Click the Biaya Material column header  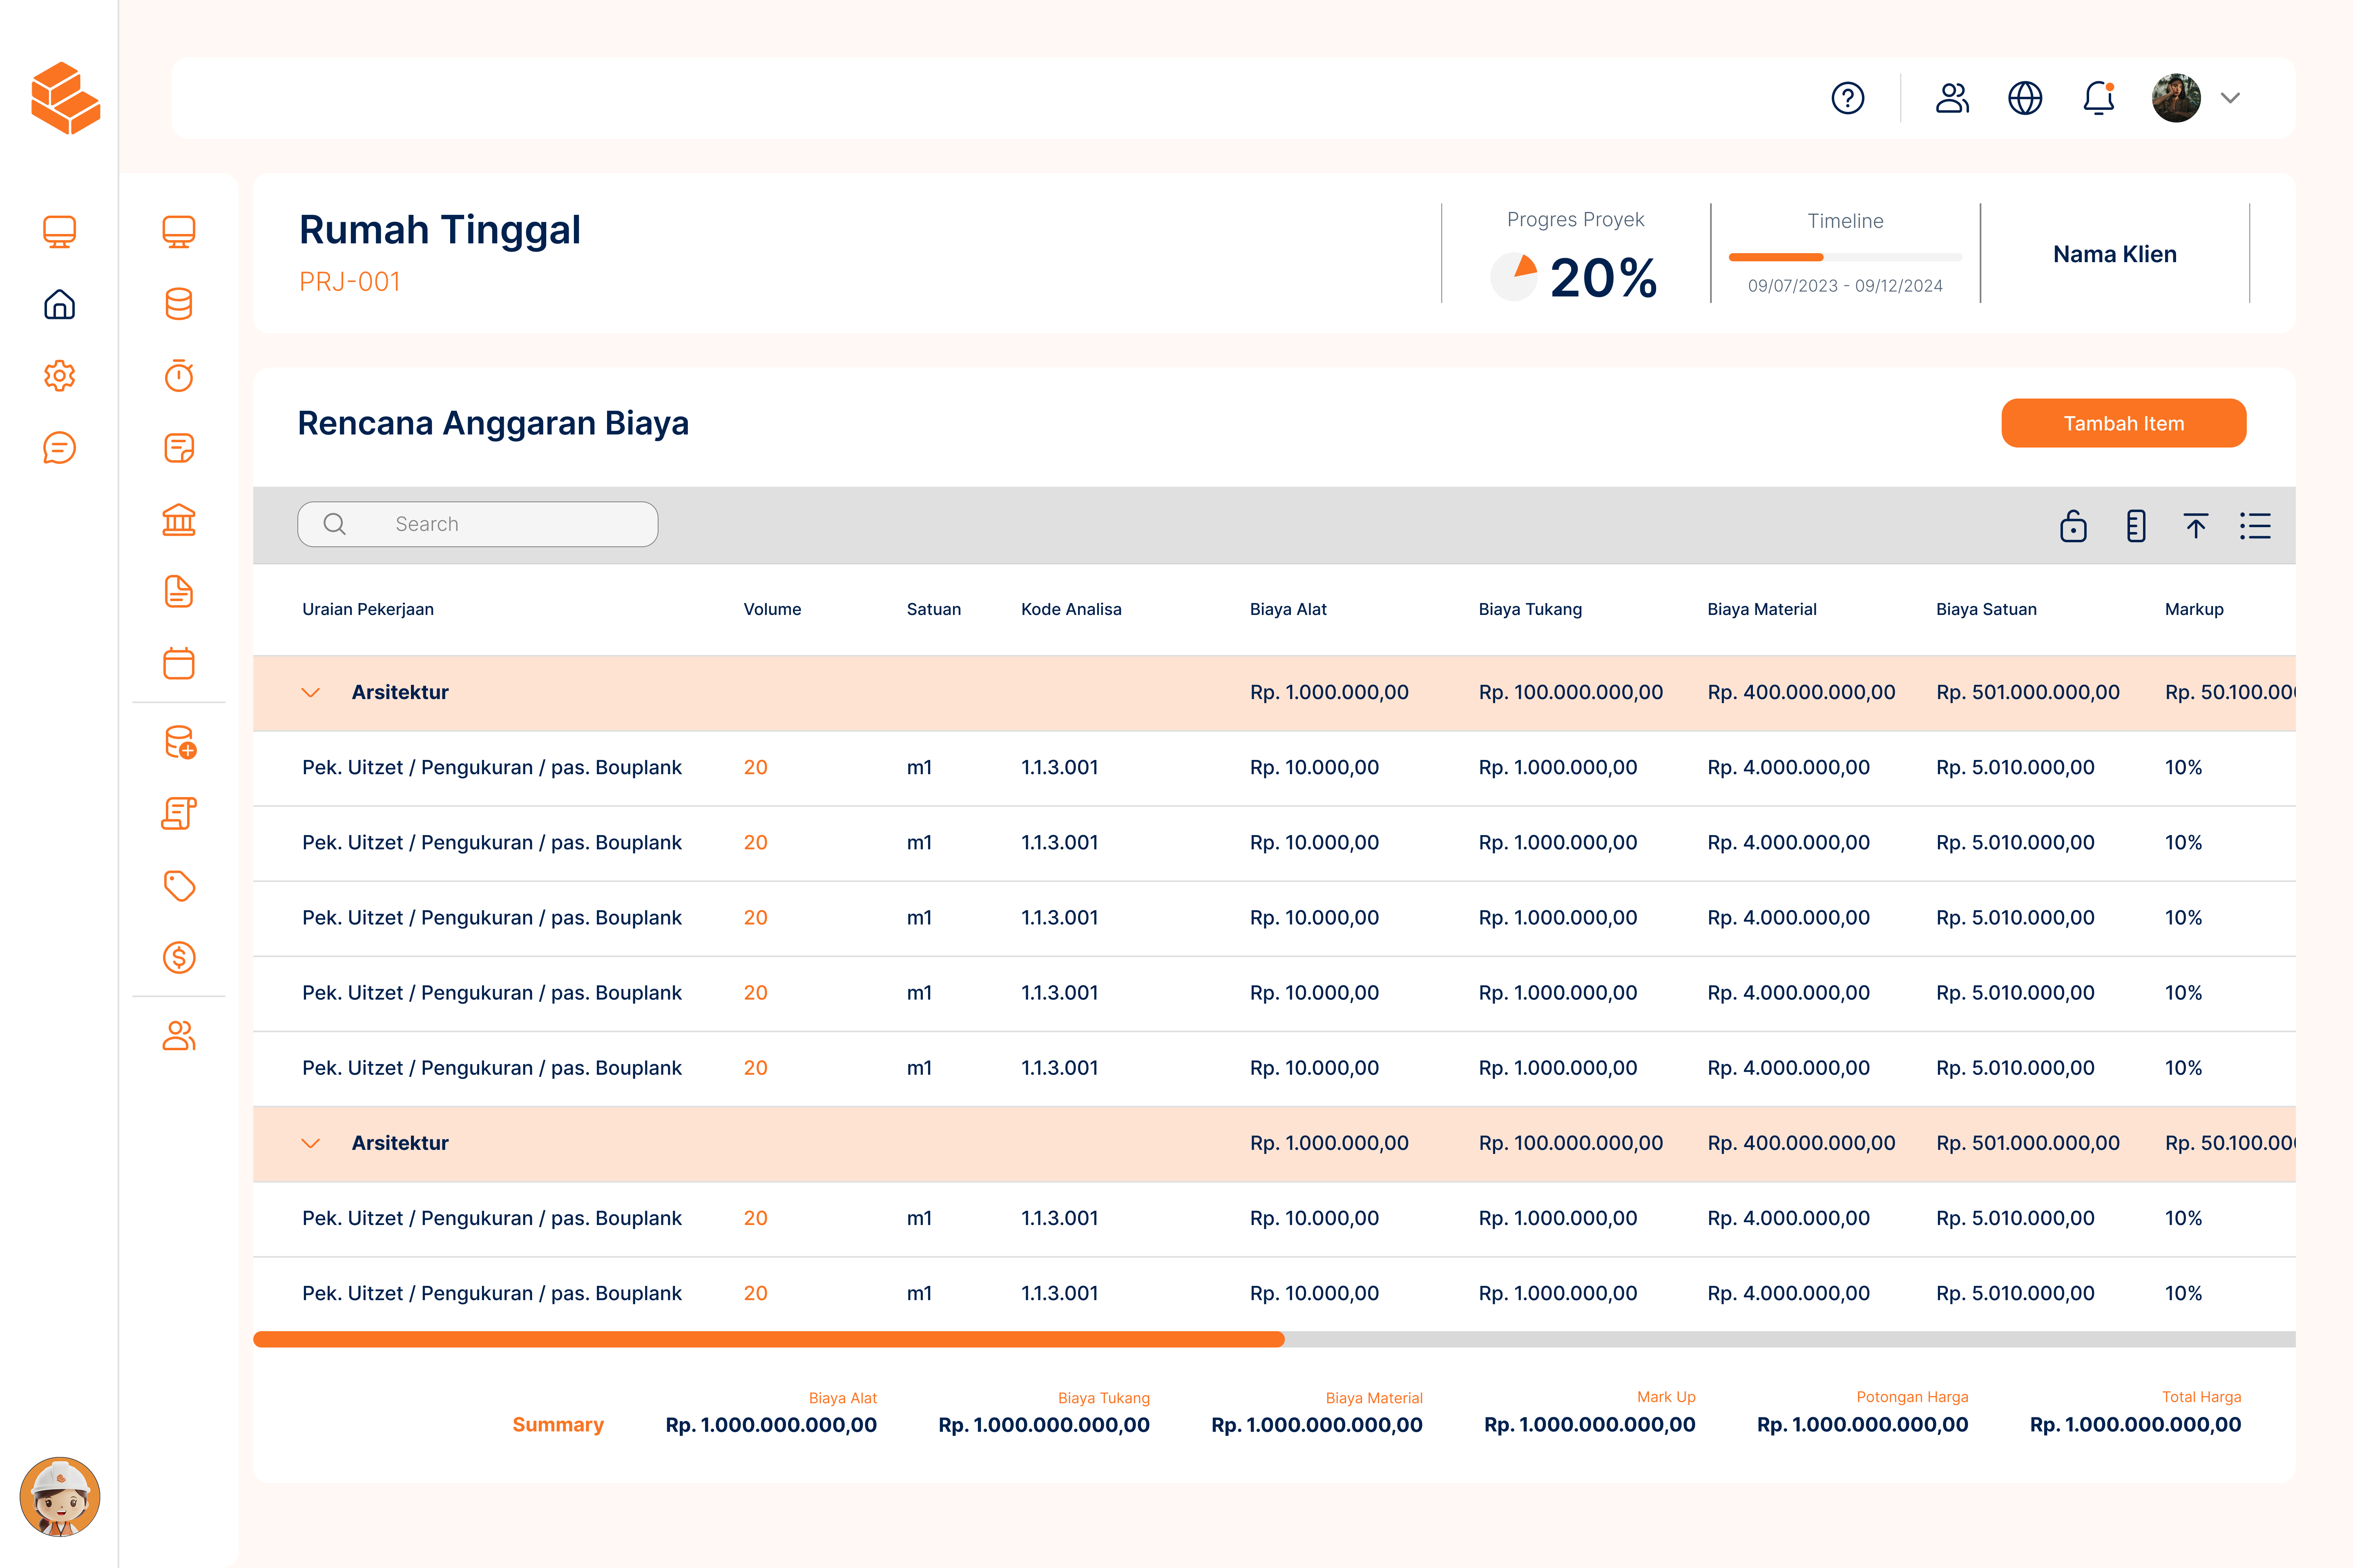coord(1762,609)
